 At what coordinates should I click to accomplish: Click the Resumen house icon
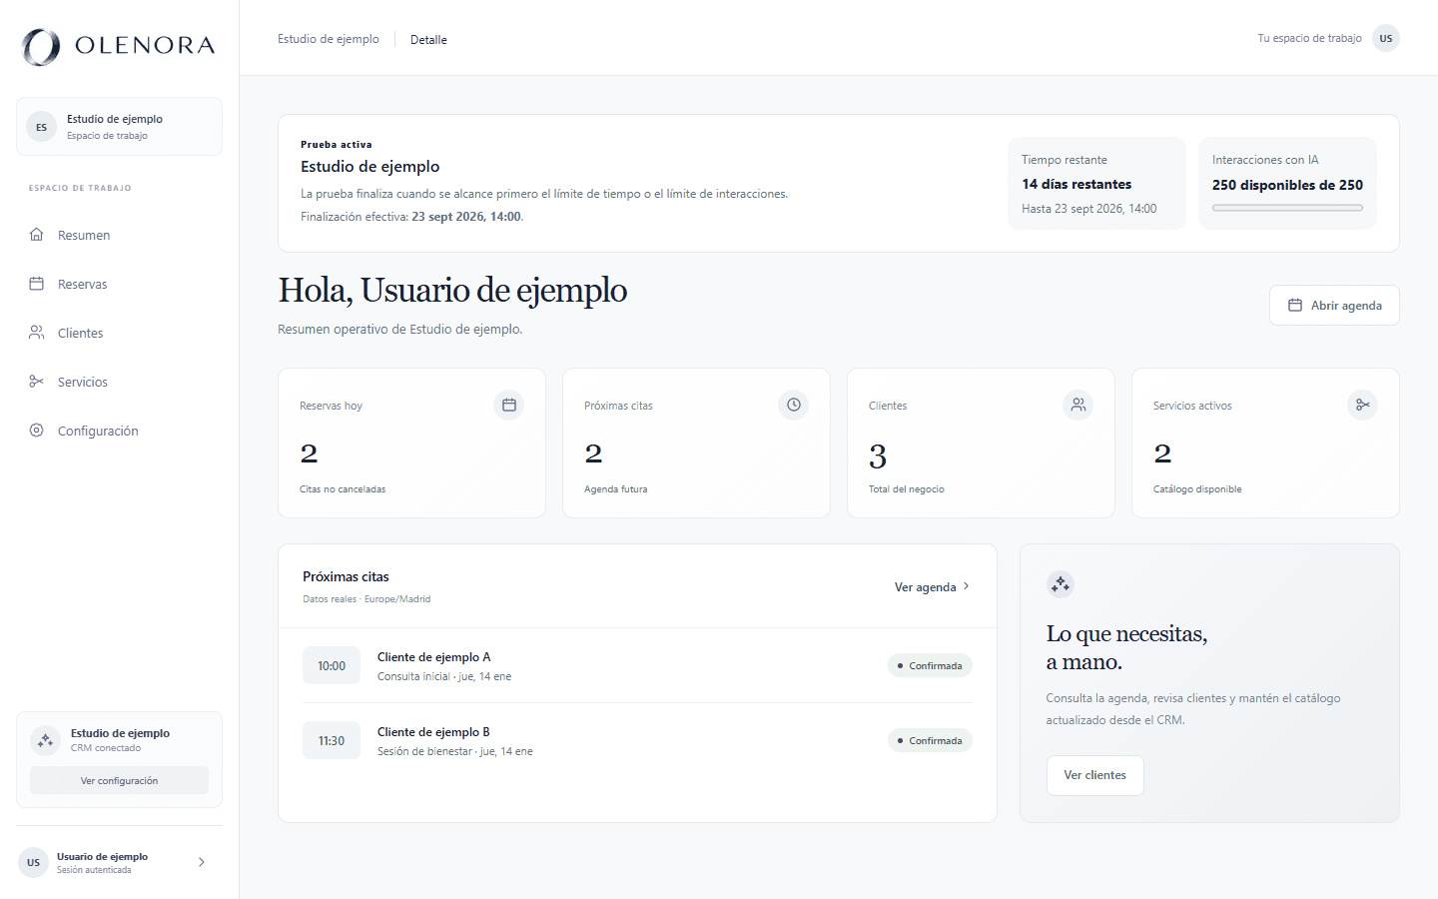click(x=37, y=235)
